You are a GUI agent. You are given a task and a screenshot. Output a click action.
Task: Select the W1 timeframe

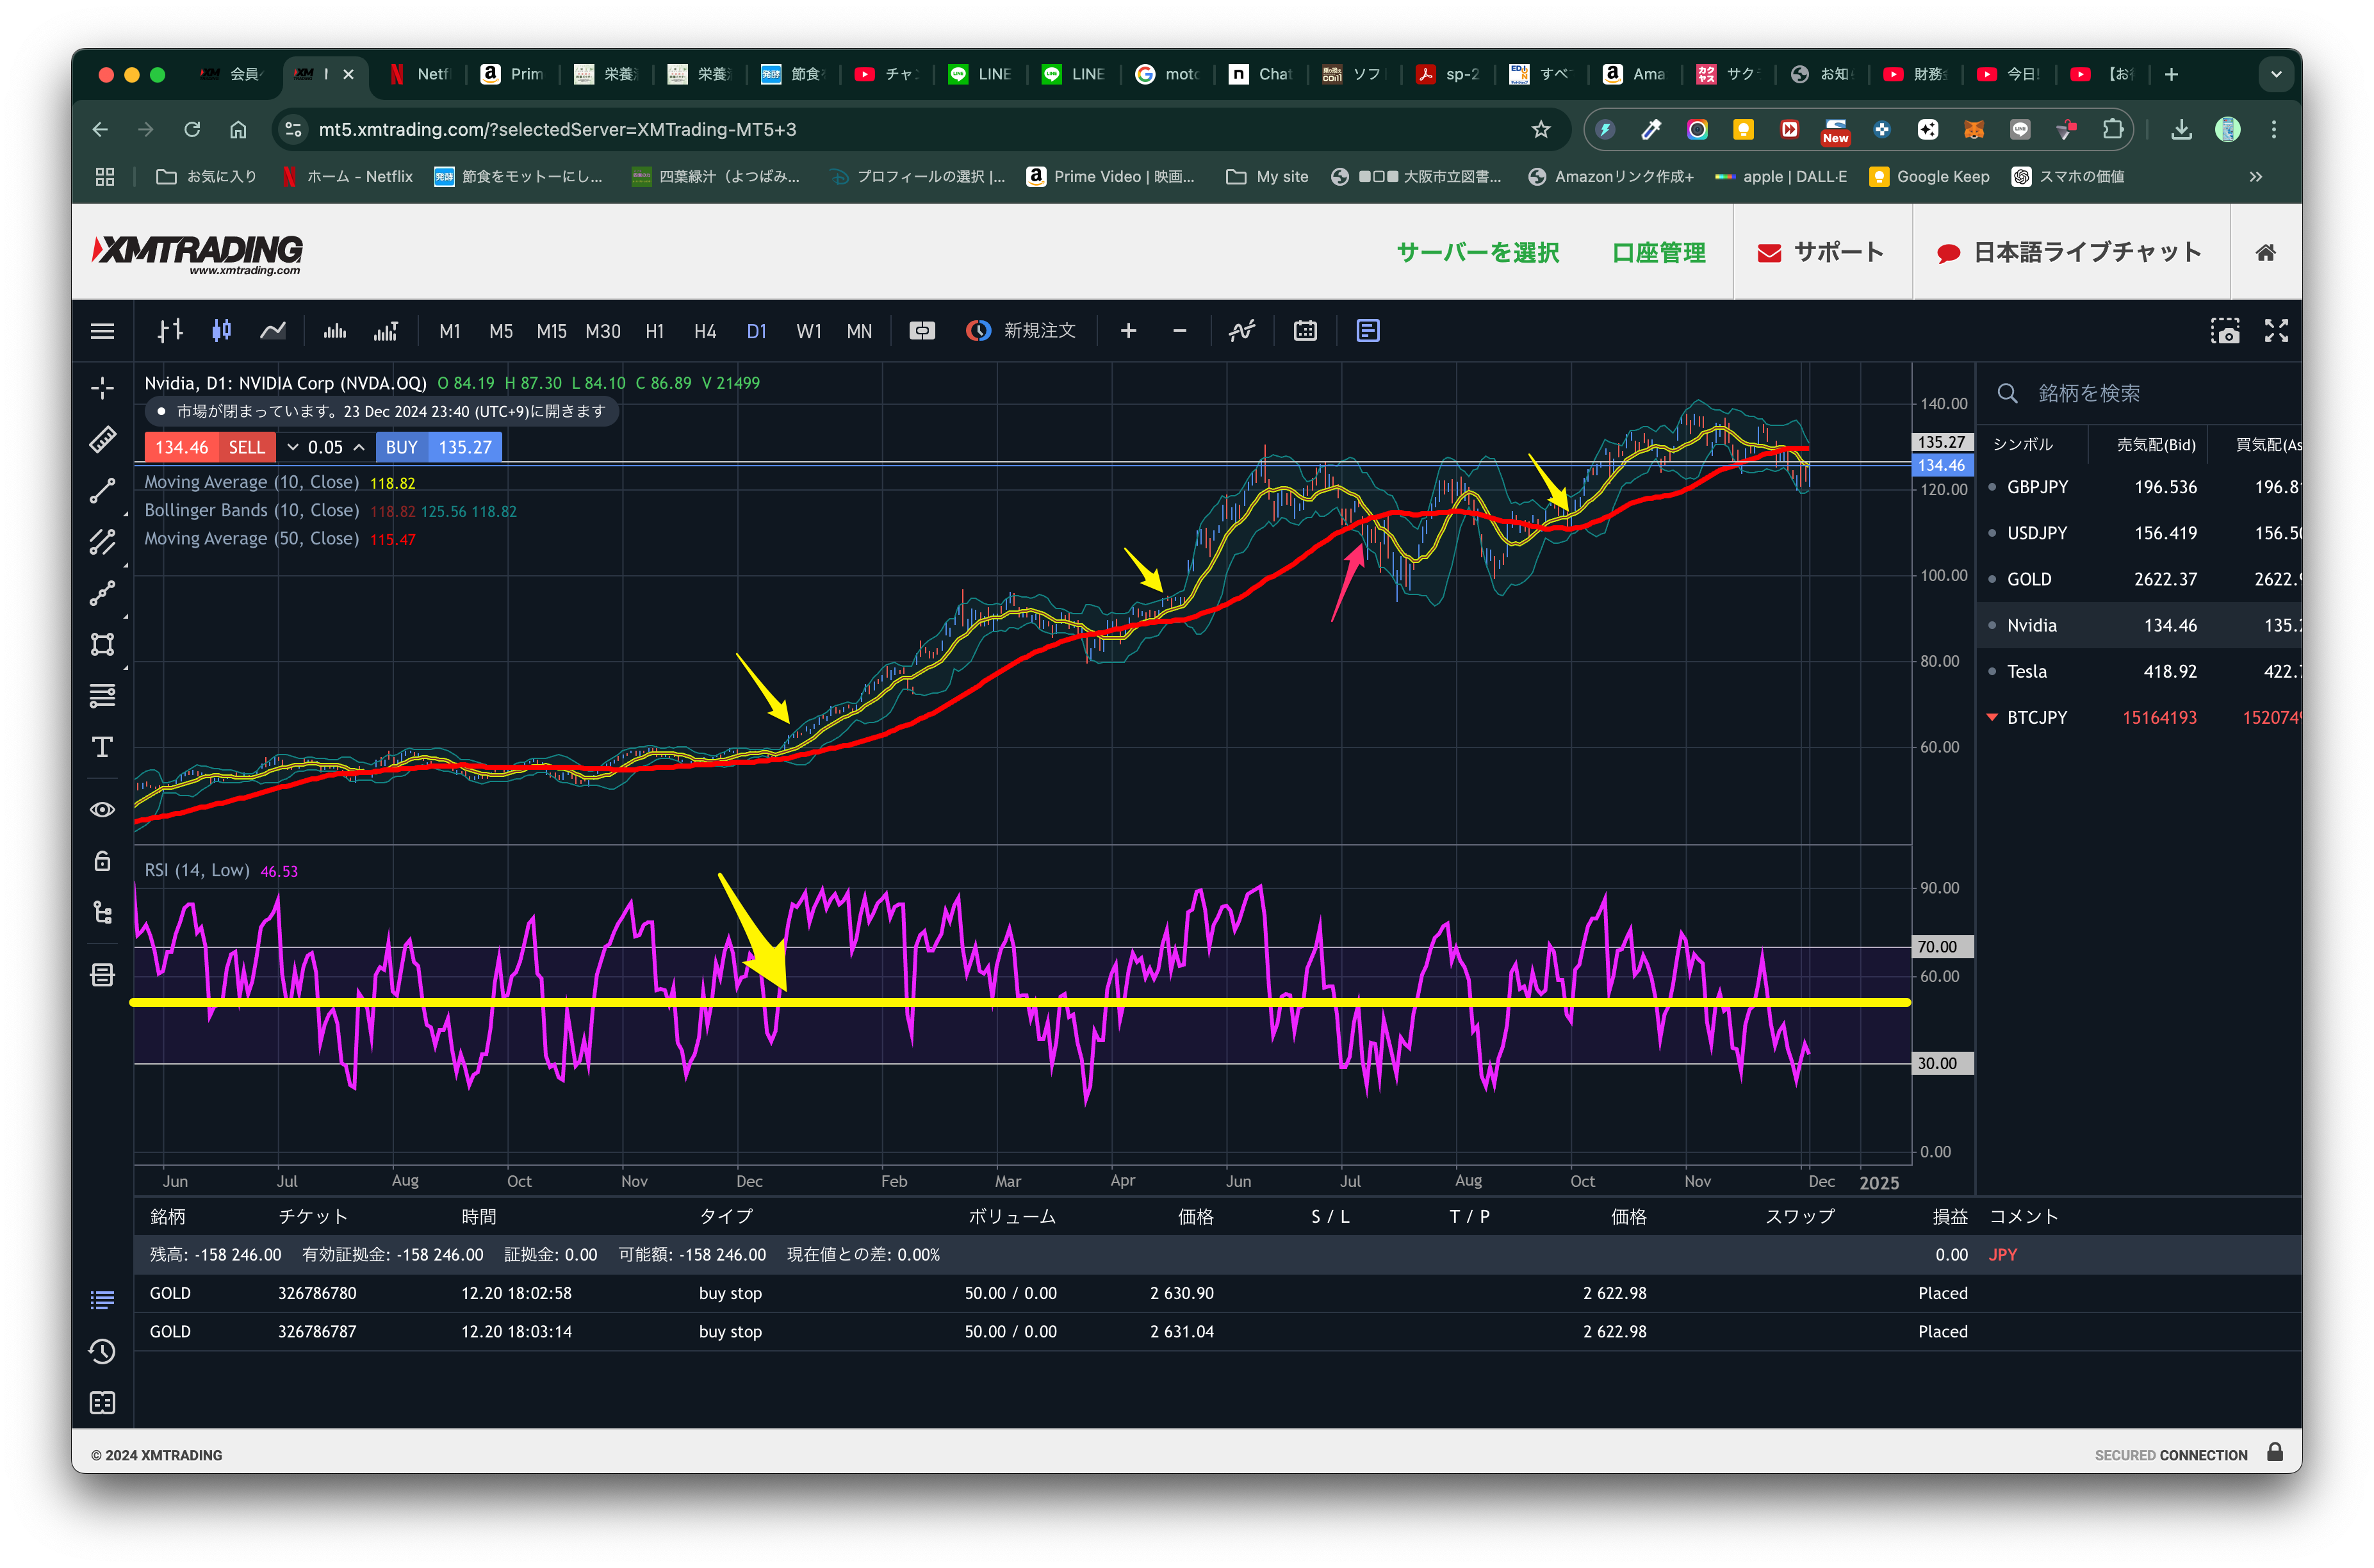point(808,331)
